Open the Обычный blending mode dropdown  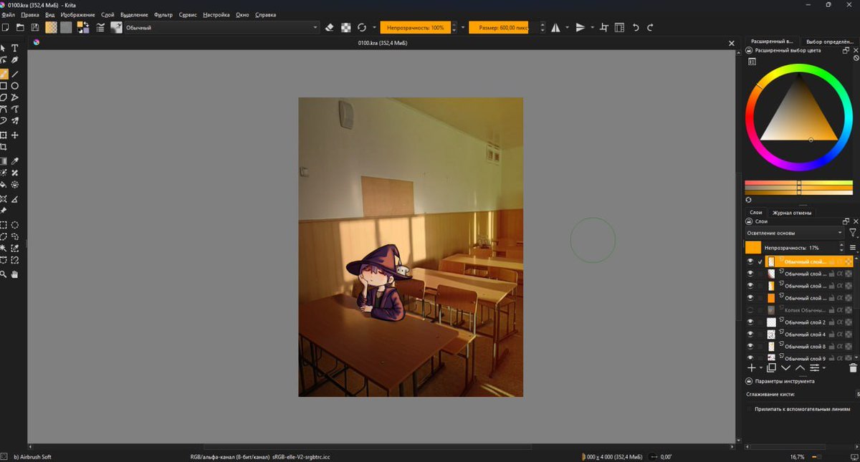click(221, 27)
